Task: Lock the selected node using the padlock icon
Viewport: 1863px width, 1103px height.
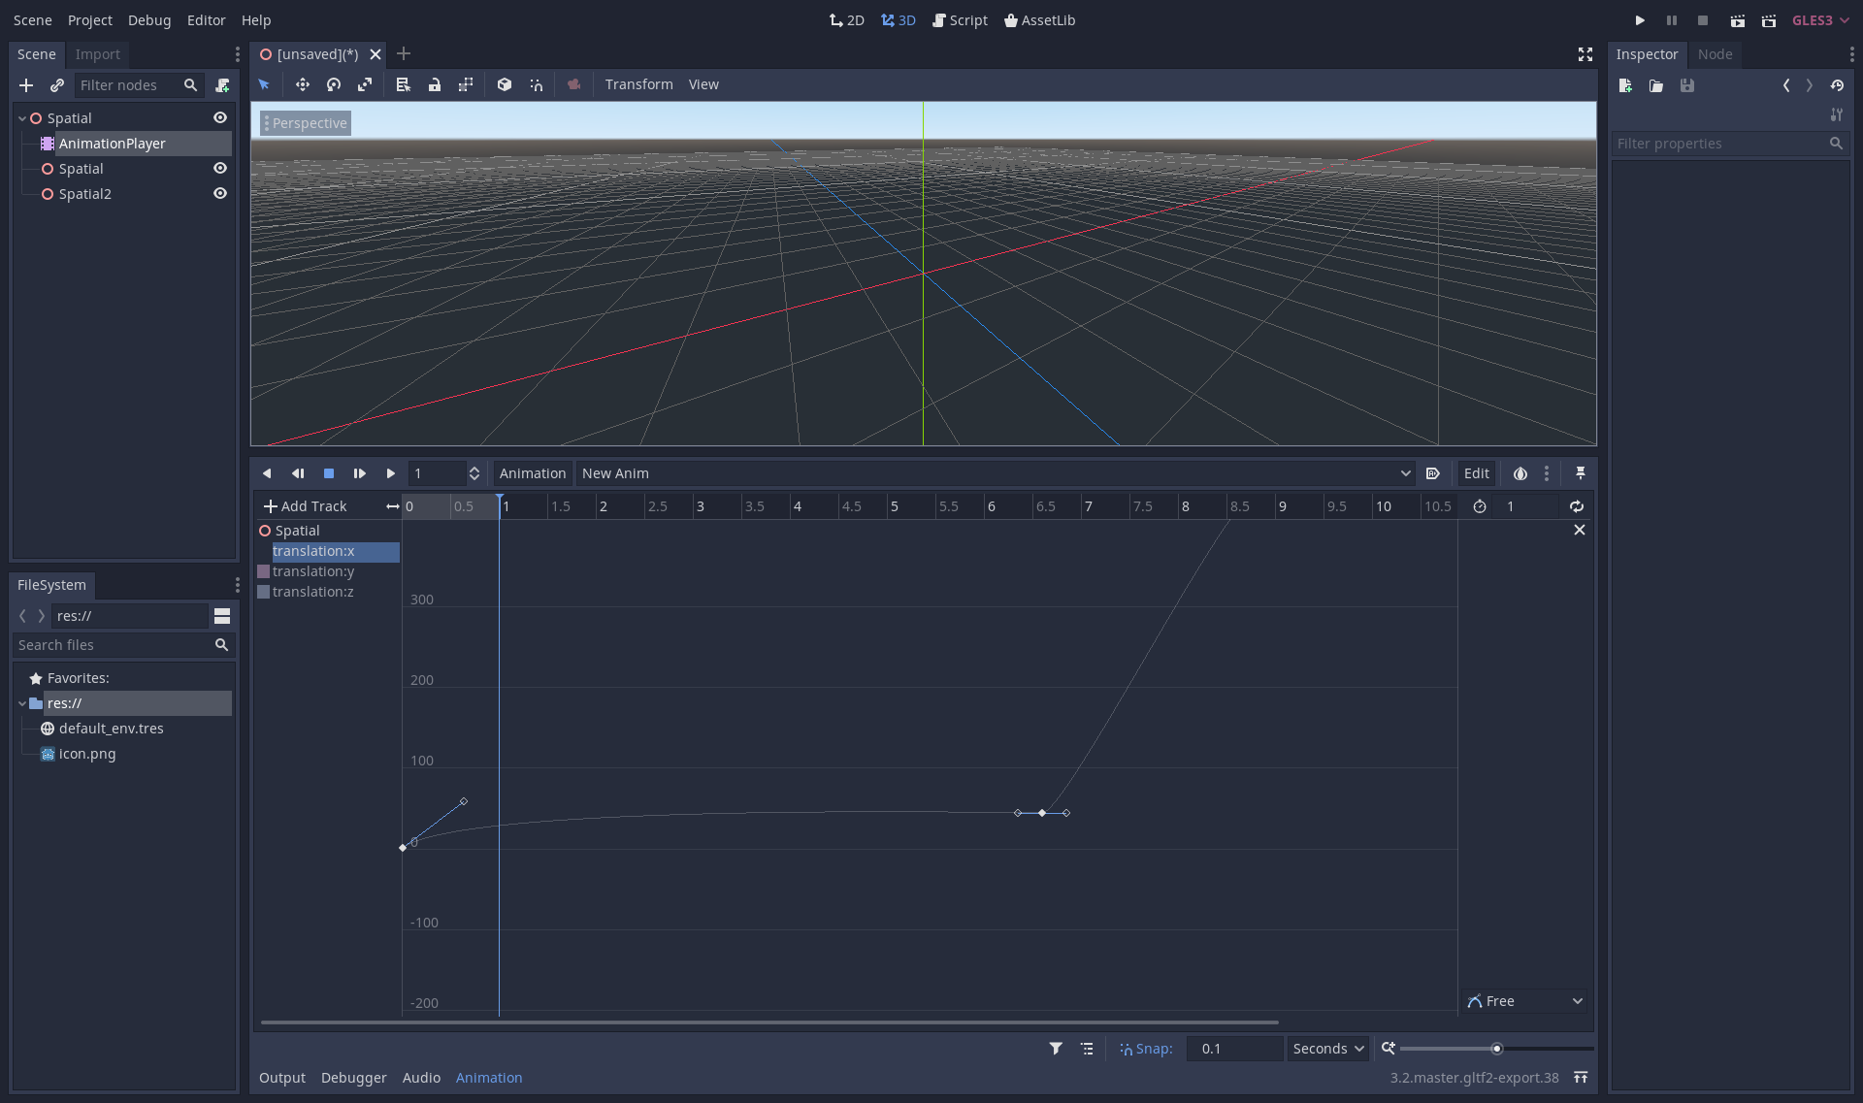Action: [435, 85]
